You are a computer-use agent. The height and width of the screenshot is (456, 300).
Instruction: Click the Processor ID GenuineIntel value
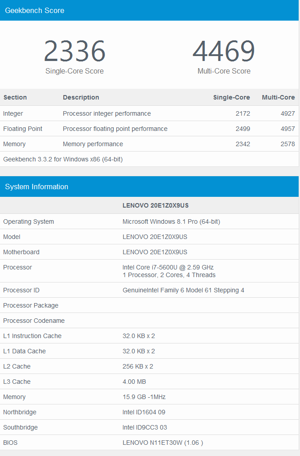pos(183,290)
